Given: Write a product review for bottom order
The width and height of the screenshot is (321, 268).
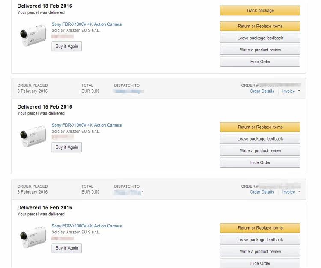Looking at the screenshot, I should click(260, 251).
